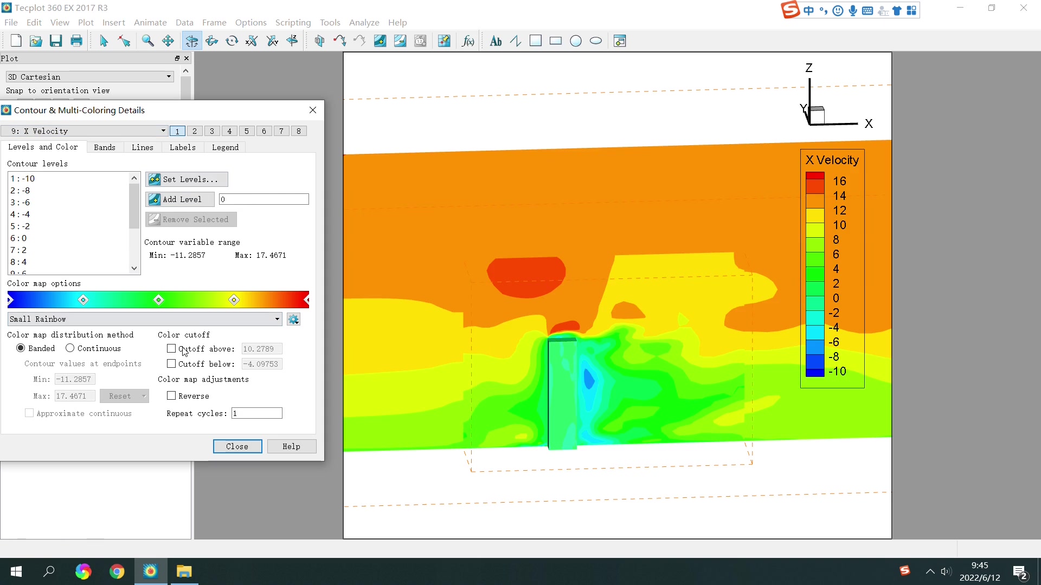Screen dimensions: 1041x585
Task: Select the Zoom magnifier tool
Action: point(147,41)
